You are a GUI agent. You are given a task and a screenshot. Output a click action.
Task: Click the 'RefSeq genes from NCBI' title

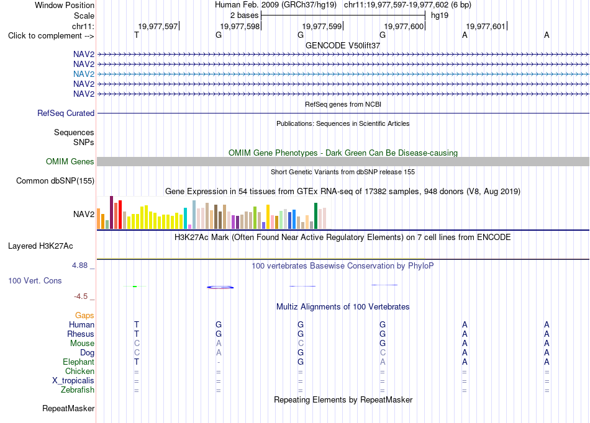[343, 104]
